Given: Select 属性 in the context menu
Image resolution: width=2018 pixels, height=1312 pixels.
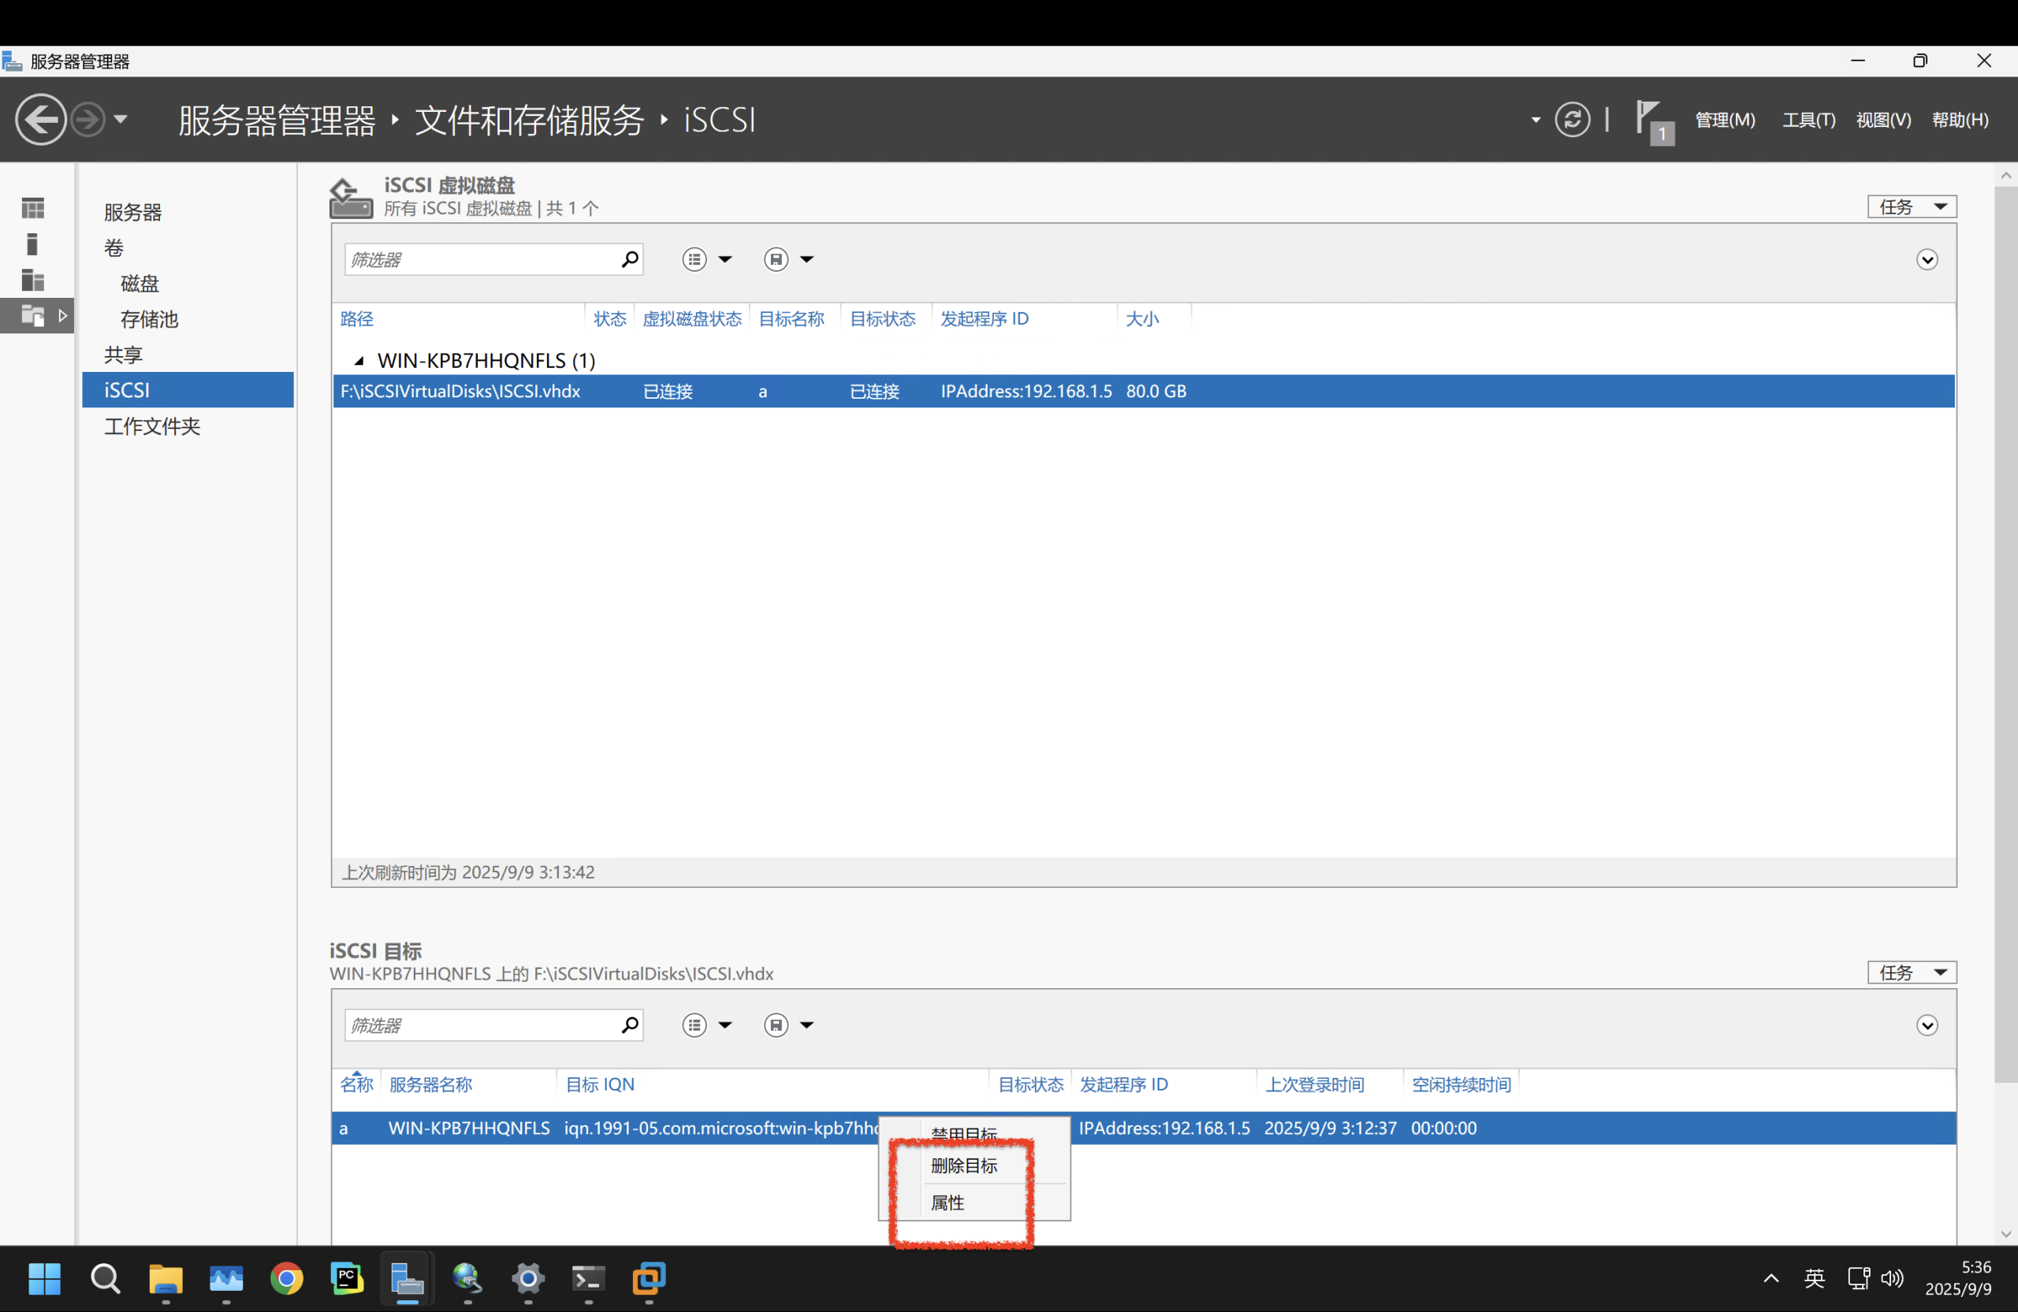Looking at the screenshot, I should (947, 1202).
